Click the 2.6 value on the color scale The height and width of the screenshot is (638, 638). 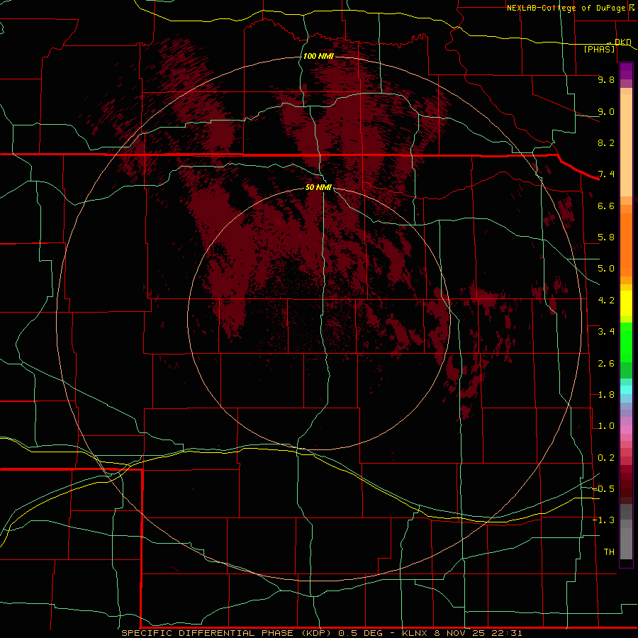(606, 364)
